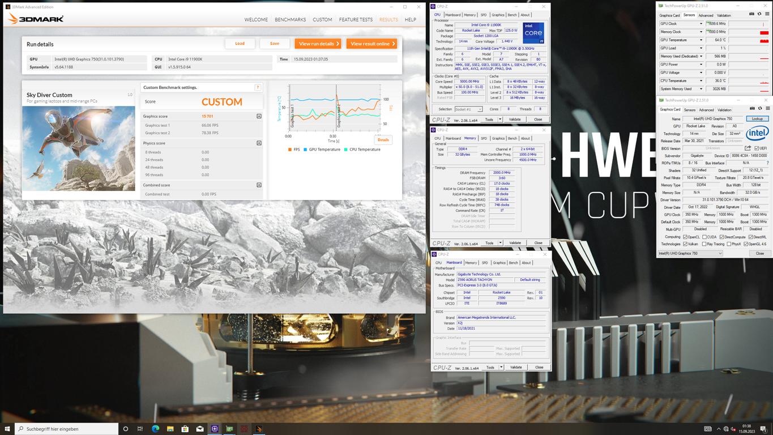Open the Windows Start menu
This screenshot has width=773, height=435.
pyautogui.click(x=7, y=429)
